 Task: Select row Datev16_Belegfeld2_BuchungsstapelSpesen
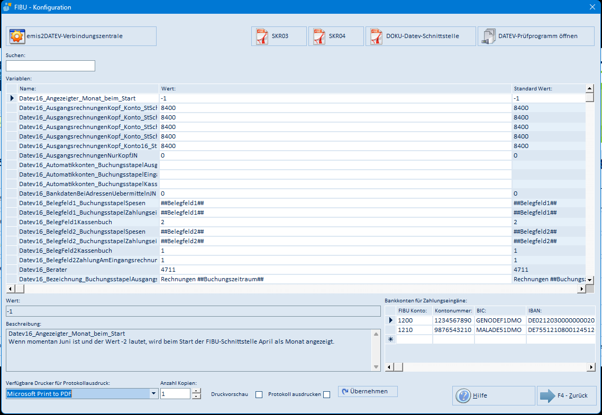[x=88, y=232]
